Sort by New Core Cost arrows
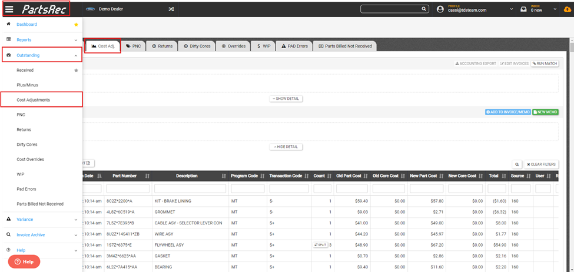 tap(480, 176)
